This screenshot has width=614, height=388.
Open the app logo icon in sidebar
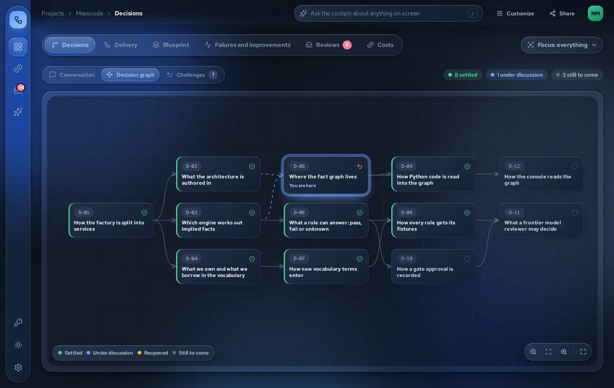pyautogui.click(x=18, y=20)
